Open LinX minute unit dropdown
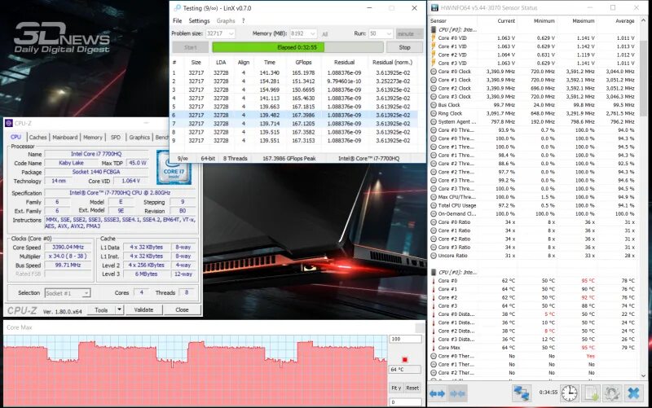Screen dimensions: 652x408 pos(410,33)
